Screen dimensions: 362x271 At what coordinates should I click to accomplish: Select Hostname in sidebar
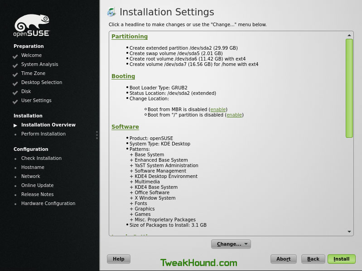point(33,167)
